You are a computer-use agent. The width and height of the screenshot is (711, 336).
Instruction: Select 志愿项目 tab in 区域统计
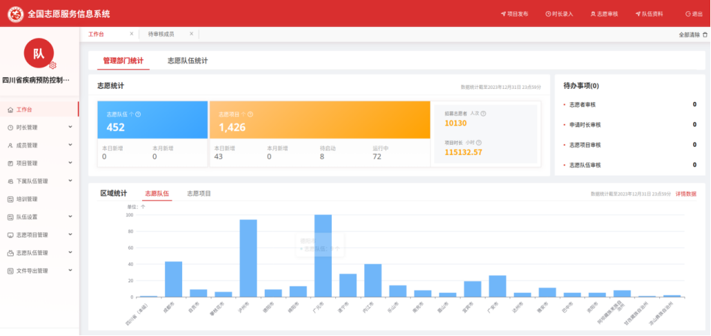coord(199,193)
